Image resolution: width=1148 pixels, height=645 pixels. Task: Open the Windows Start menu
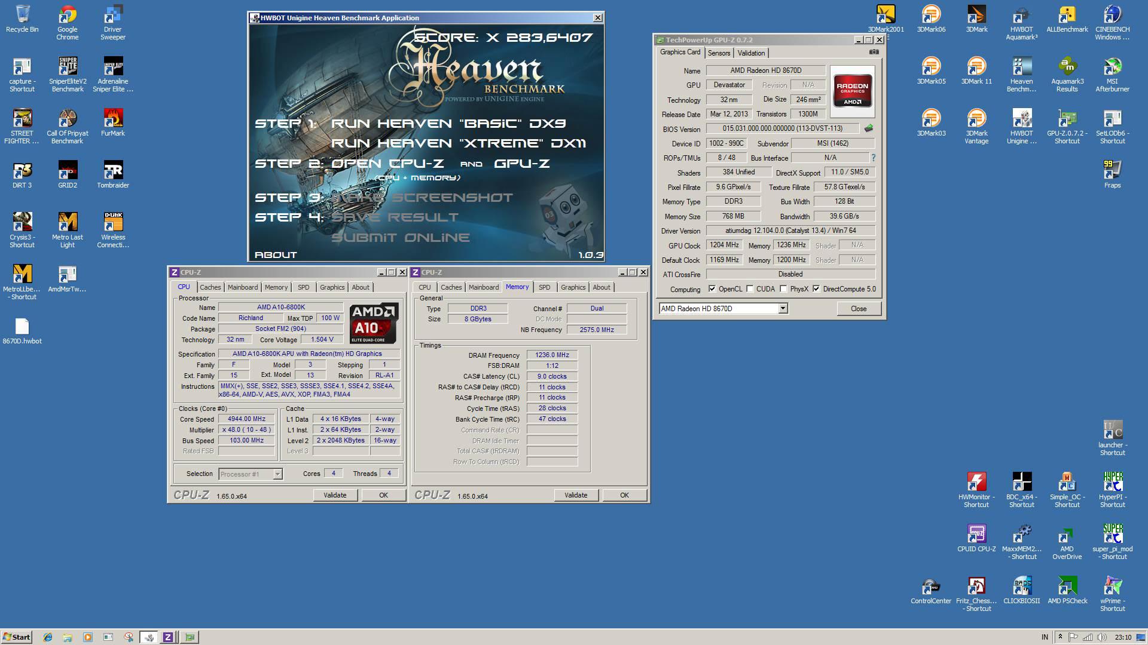tap(17, 637)
